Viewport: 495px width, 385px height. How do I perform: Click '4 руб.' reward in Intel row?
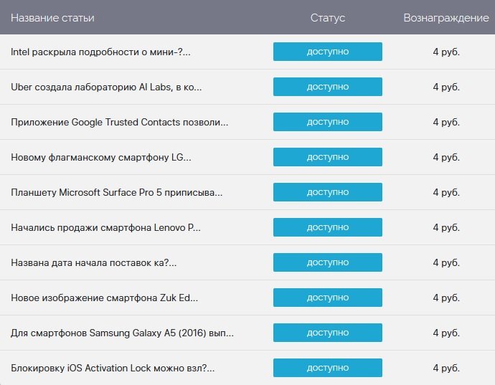tap(446, 52)
